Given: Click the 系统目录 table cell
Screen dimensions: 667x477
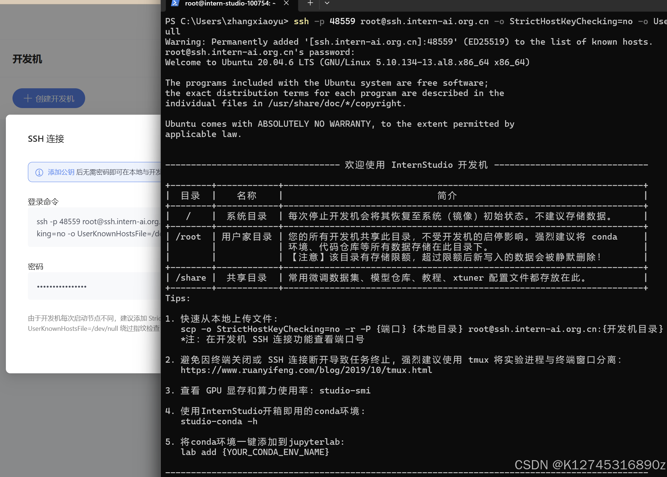Looking at the screenshot, I should 247,216.
